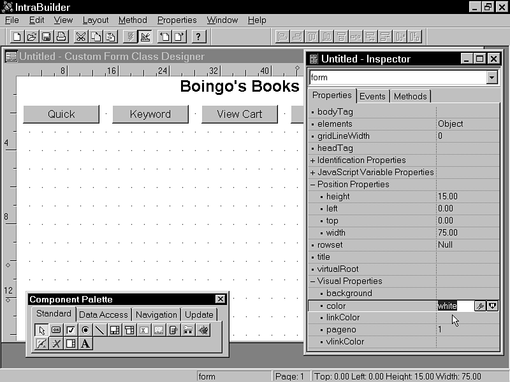Select the Pointer tool in Component Palette
The image size is (510, 382).
tap(41, 330)
